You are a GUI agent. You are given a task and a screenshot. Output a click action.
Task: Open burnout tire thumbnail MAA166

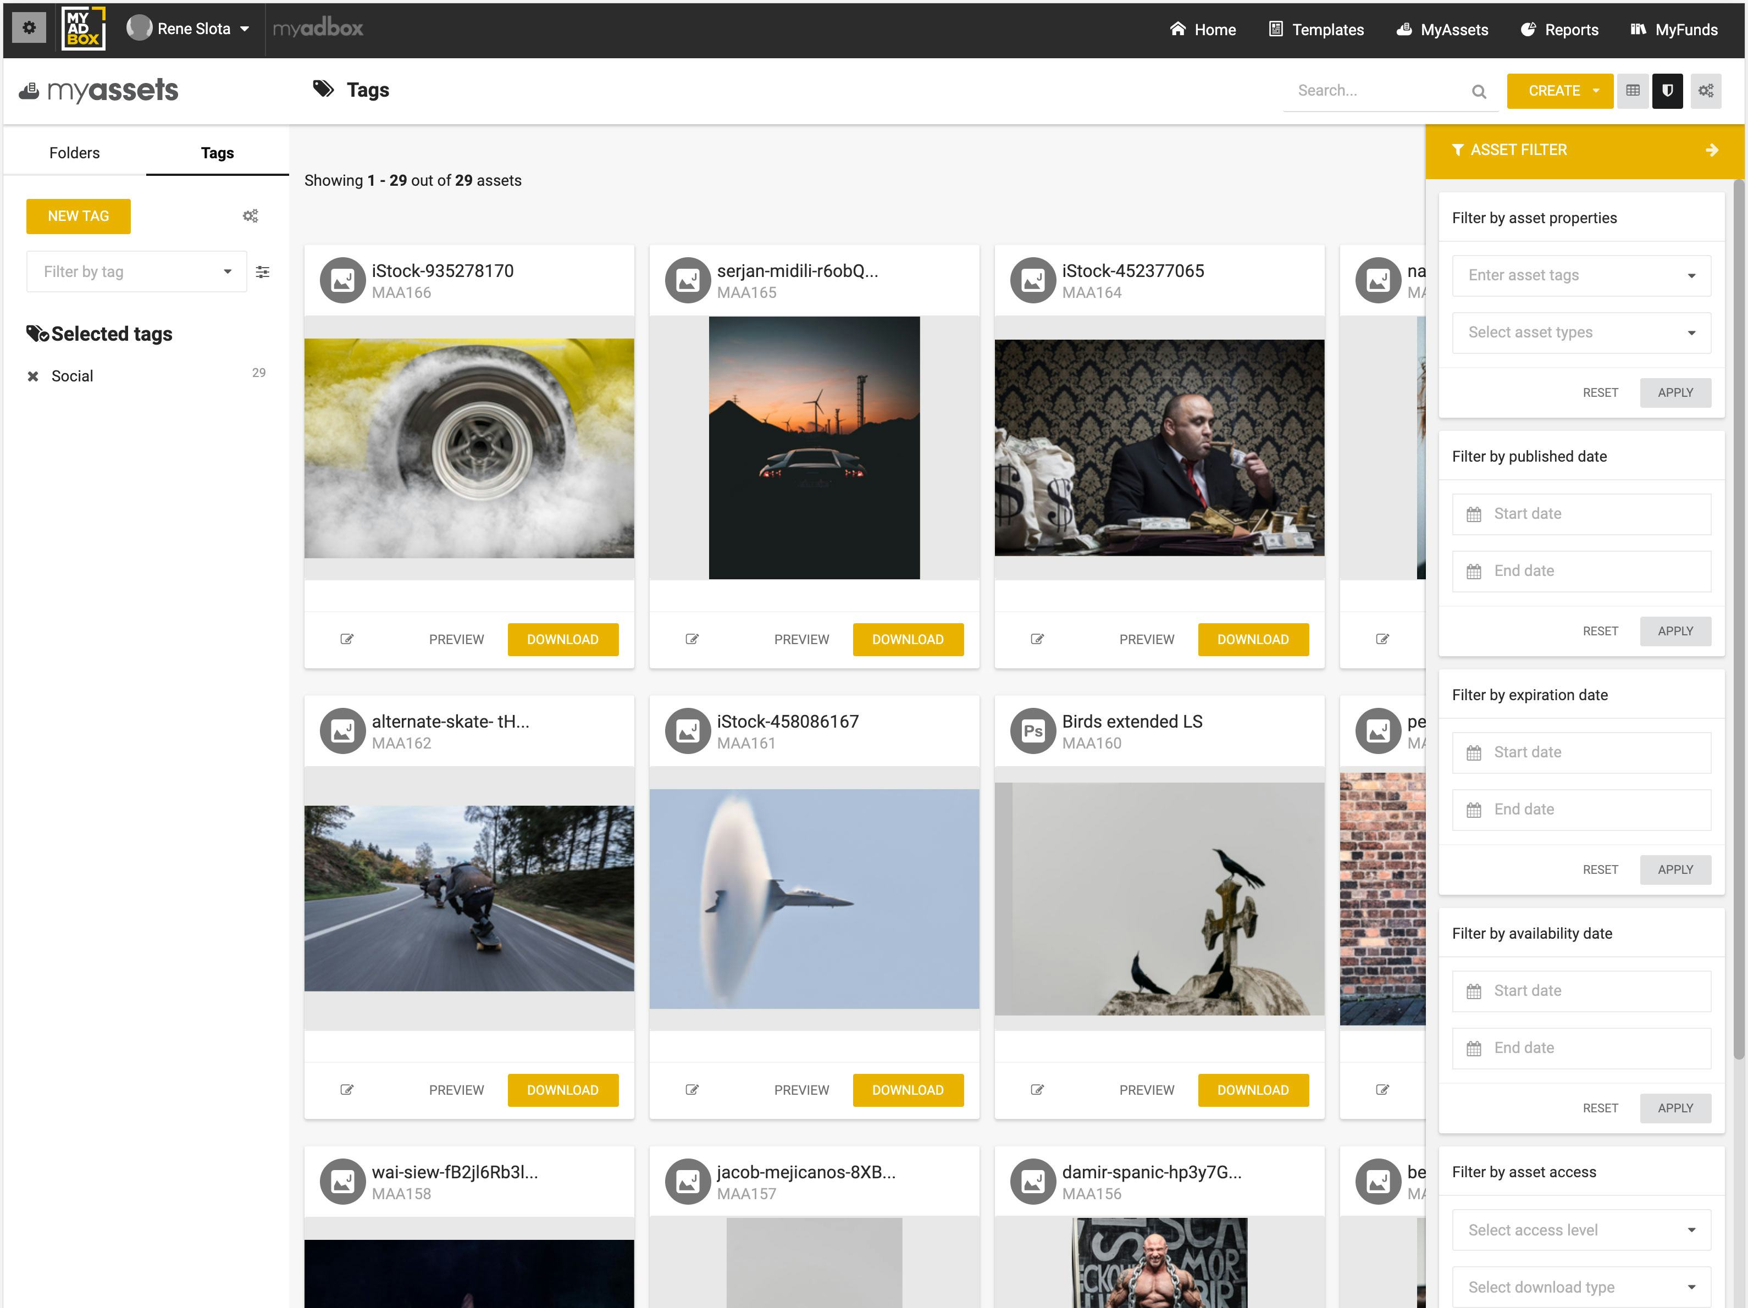(x=469, y=448)
